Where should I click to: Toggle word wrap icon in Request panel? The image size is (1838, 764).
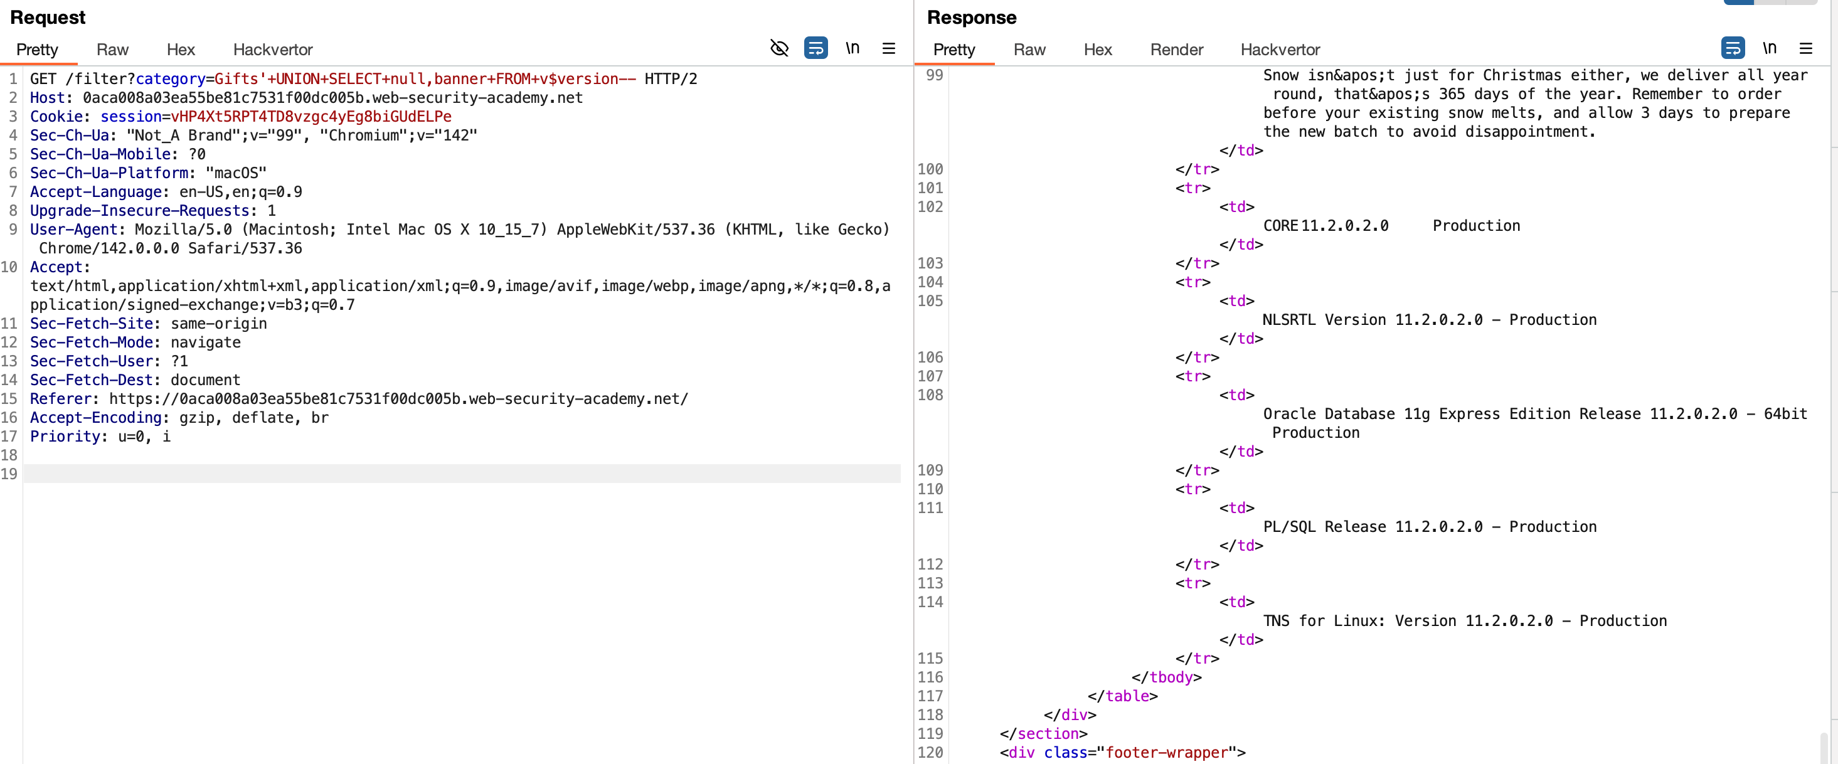pyautogui.click(x=815, y=48)
